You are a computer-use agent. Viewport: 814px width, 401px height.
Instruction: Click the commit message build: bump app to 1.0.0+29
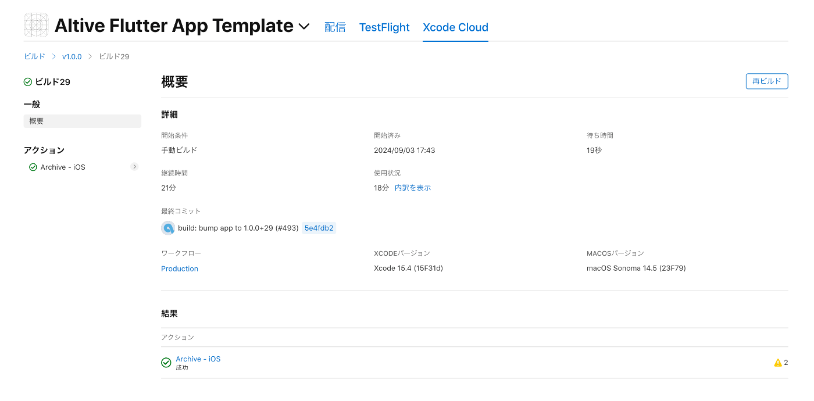pyautogui.click(x=238, y=228)
